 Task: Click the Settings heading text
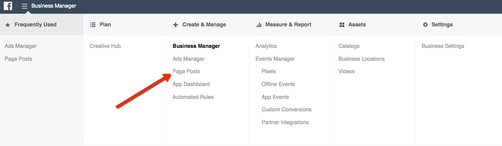click(442, 25)
